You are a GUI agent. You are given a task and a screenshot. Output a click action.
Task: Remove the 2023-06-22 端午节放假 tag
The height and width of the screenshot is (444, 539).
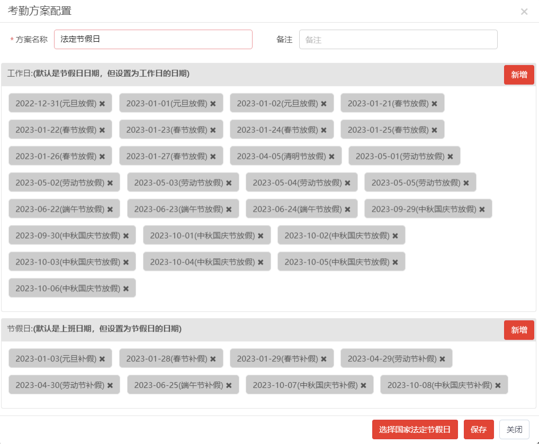point(110,210)
